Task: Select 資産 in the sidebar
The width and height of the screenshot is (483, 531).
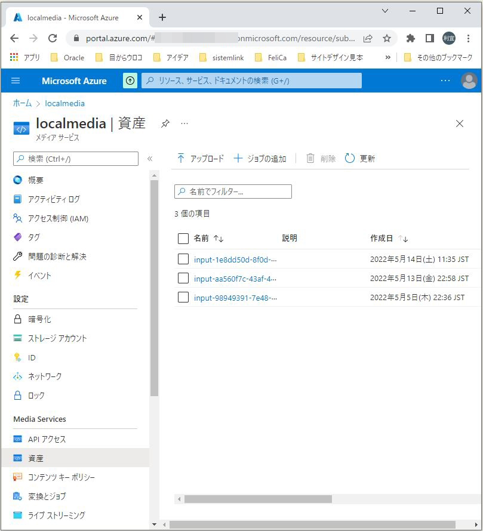Action: click(75, 458)
